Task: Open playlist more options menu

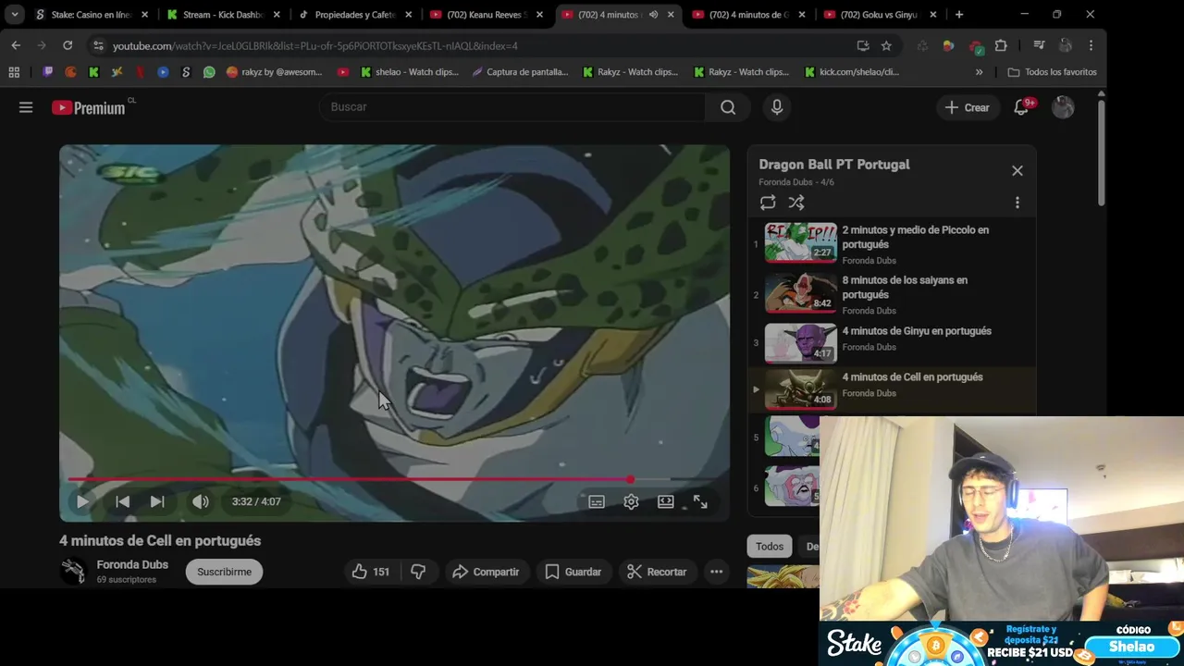Action: (1017, 203)
